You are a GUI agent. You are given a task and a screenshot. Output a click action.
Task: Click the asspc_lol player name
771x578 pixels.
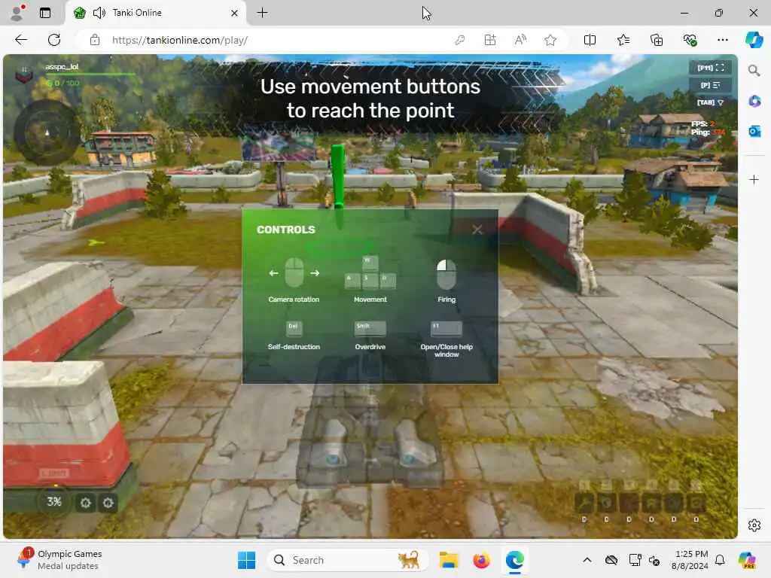coord(62,67)
